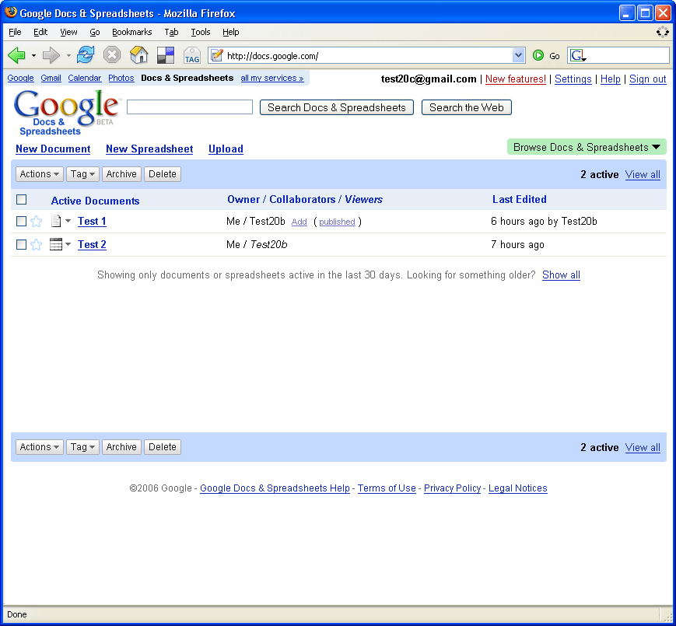The image size is (676, 626).
Task: Open the bottom Tag dropdown
Action: [82, 447]
